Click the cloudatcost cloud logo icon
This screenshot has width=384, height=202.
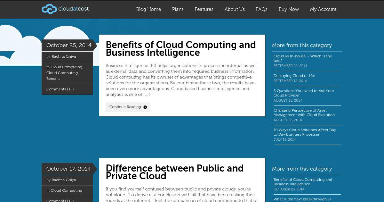pos(49,9)
